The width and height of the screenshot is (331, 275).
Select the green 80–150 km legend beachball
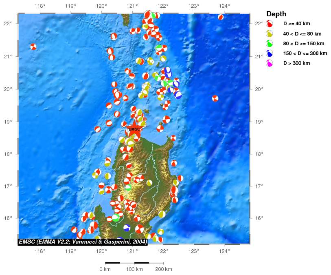(x=269, y=44)
